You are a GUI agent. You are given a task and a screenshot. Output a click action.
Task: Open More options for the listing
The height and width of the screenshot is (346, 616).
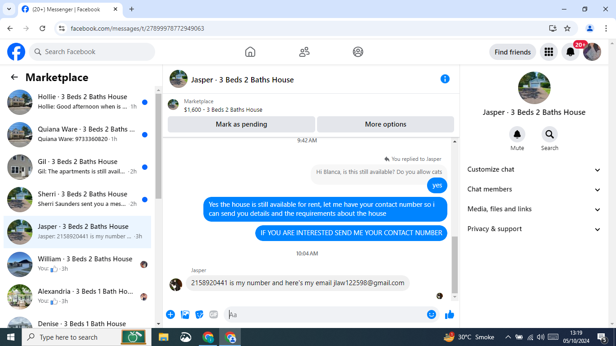pyautogui.click(x=386, y=124)
